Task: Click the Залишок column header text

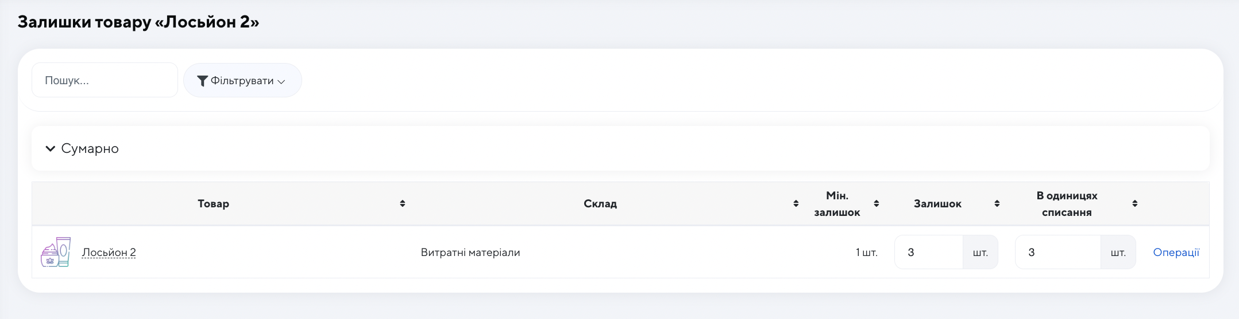Action: (937, 203)
